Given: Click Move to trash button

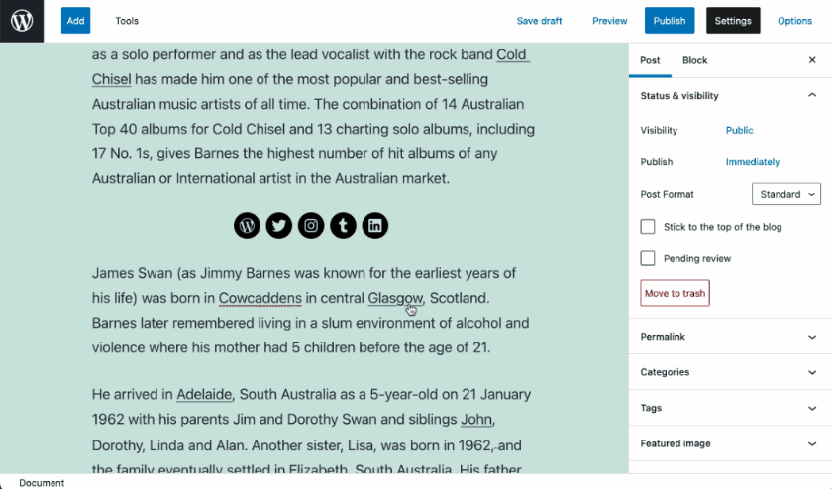Looking at the screenshot, I should (675, 293).
